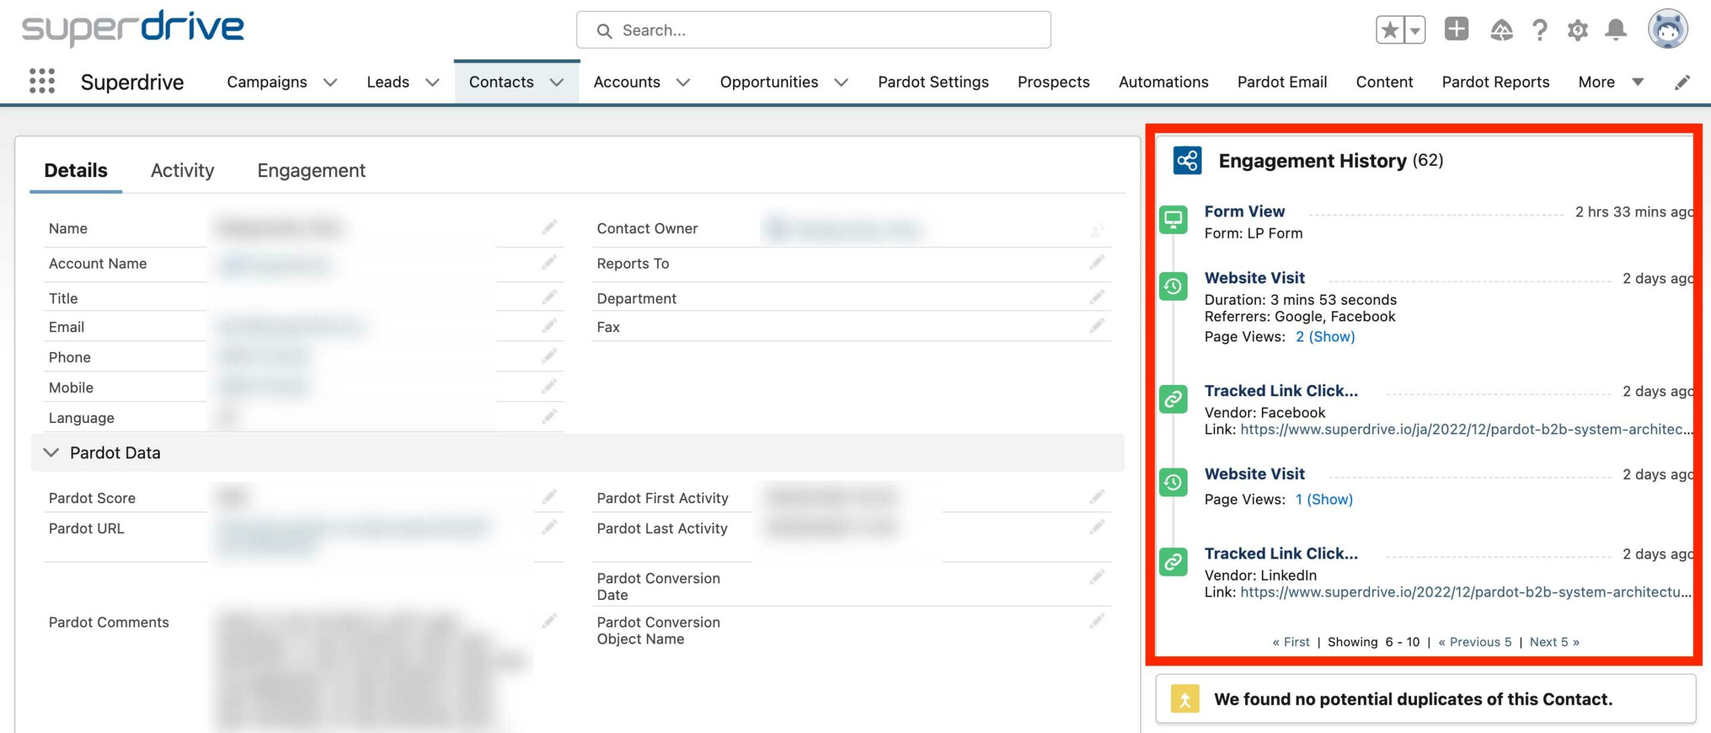Edit the Email field pencil icon
The height and width of the screenshot is (733, 1711).
click(549, 326)
